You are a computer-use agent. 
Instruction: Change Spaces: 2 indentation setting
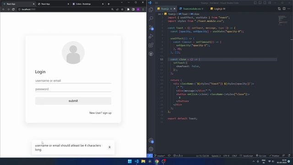click(x=216, y=156)
